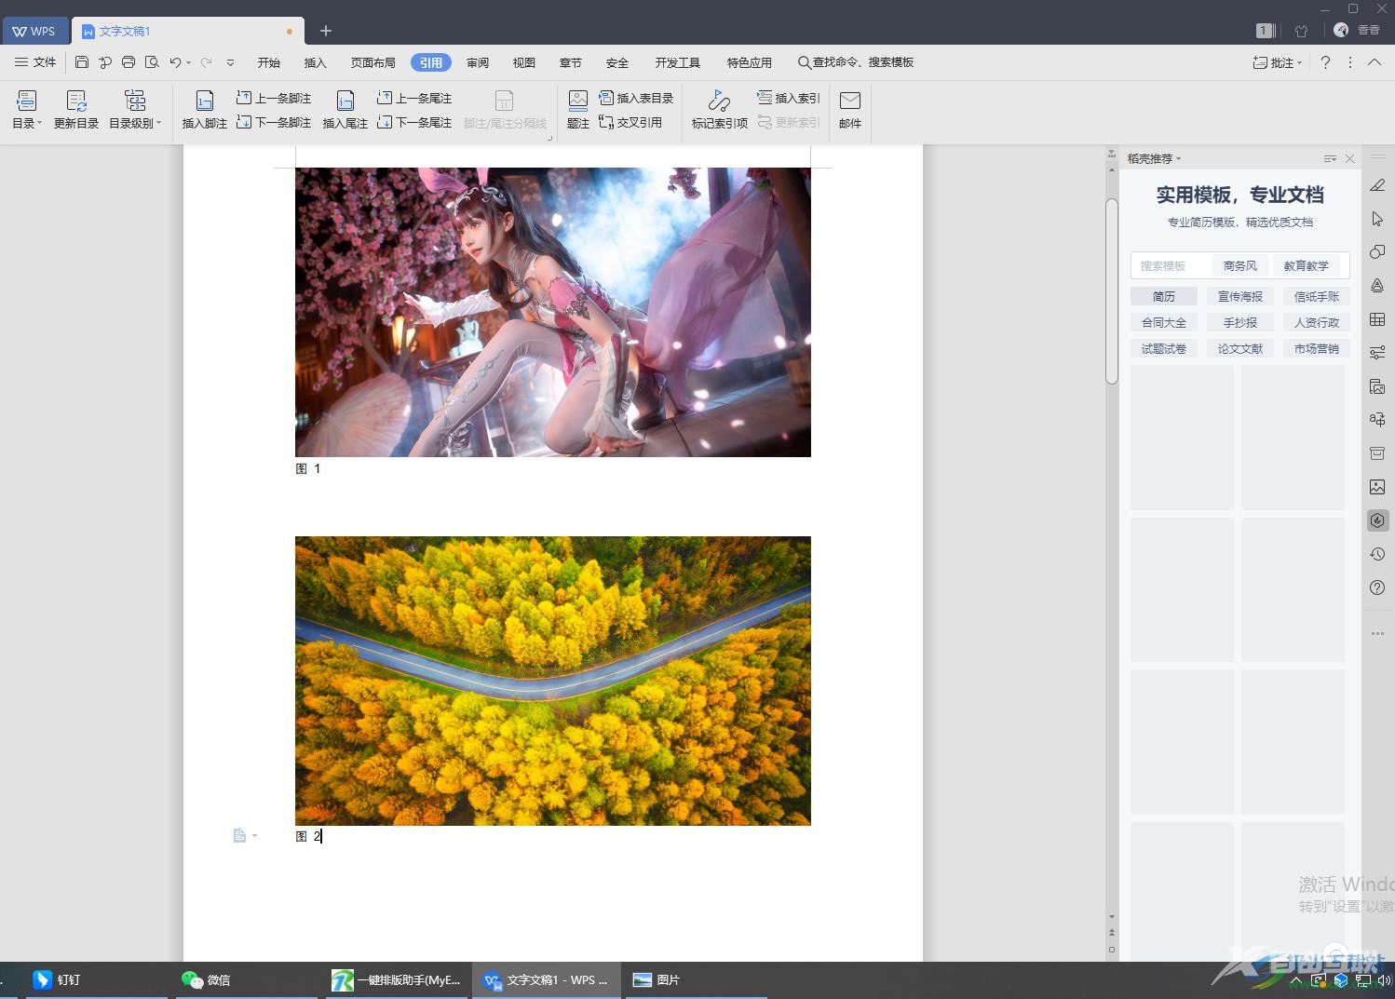The width and height of the screenshot is (1395, 999).
Task: Click 交叉引用 cross-reference button
Action: coord(630,122)
